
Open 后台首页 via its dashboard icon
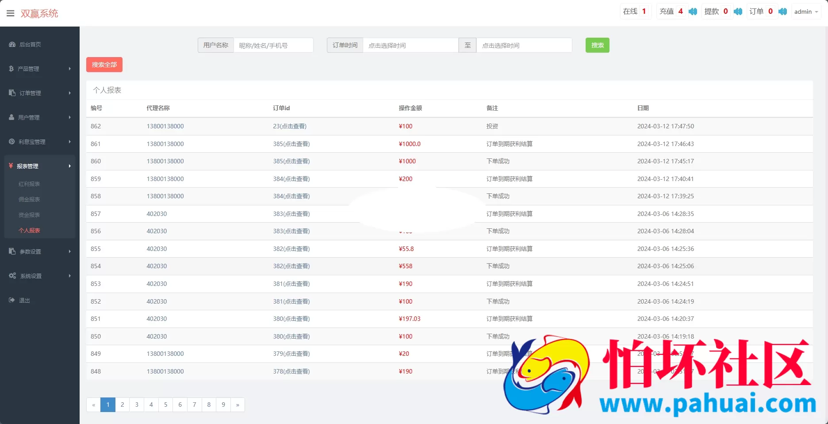11,44
